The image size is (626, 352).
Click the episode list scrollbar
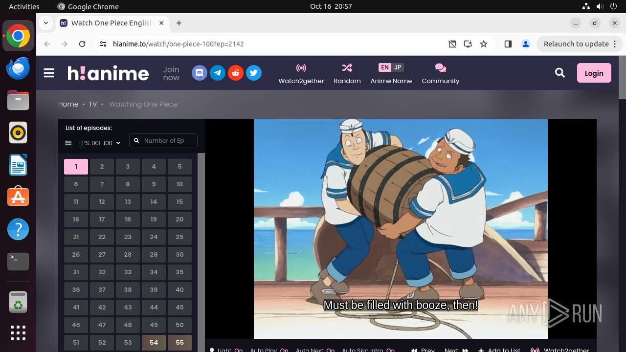tap(201, 253)
